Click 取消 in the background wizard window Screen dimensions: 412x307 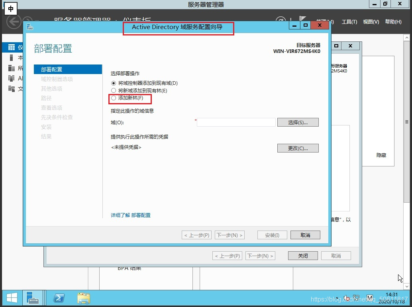[x=336, y=256]
